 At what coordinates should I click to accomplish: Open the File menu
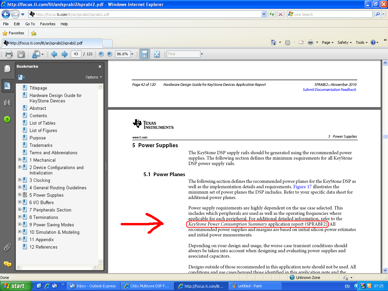6,24
